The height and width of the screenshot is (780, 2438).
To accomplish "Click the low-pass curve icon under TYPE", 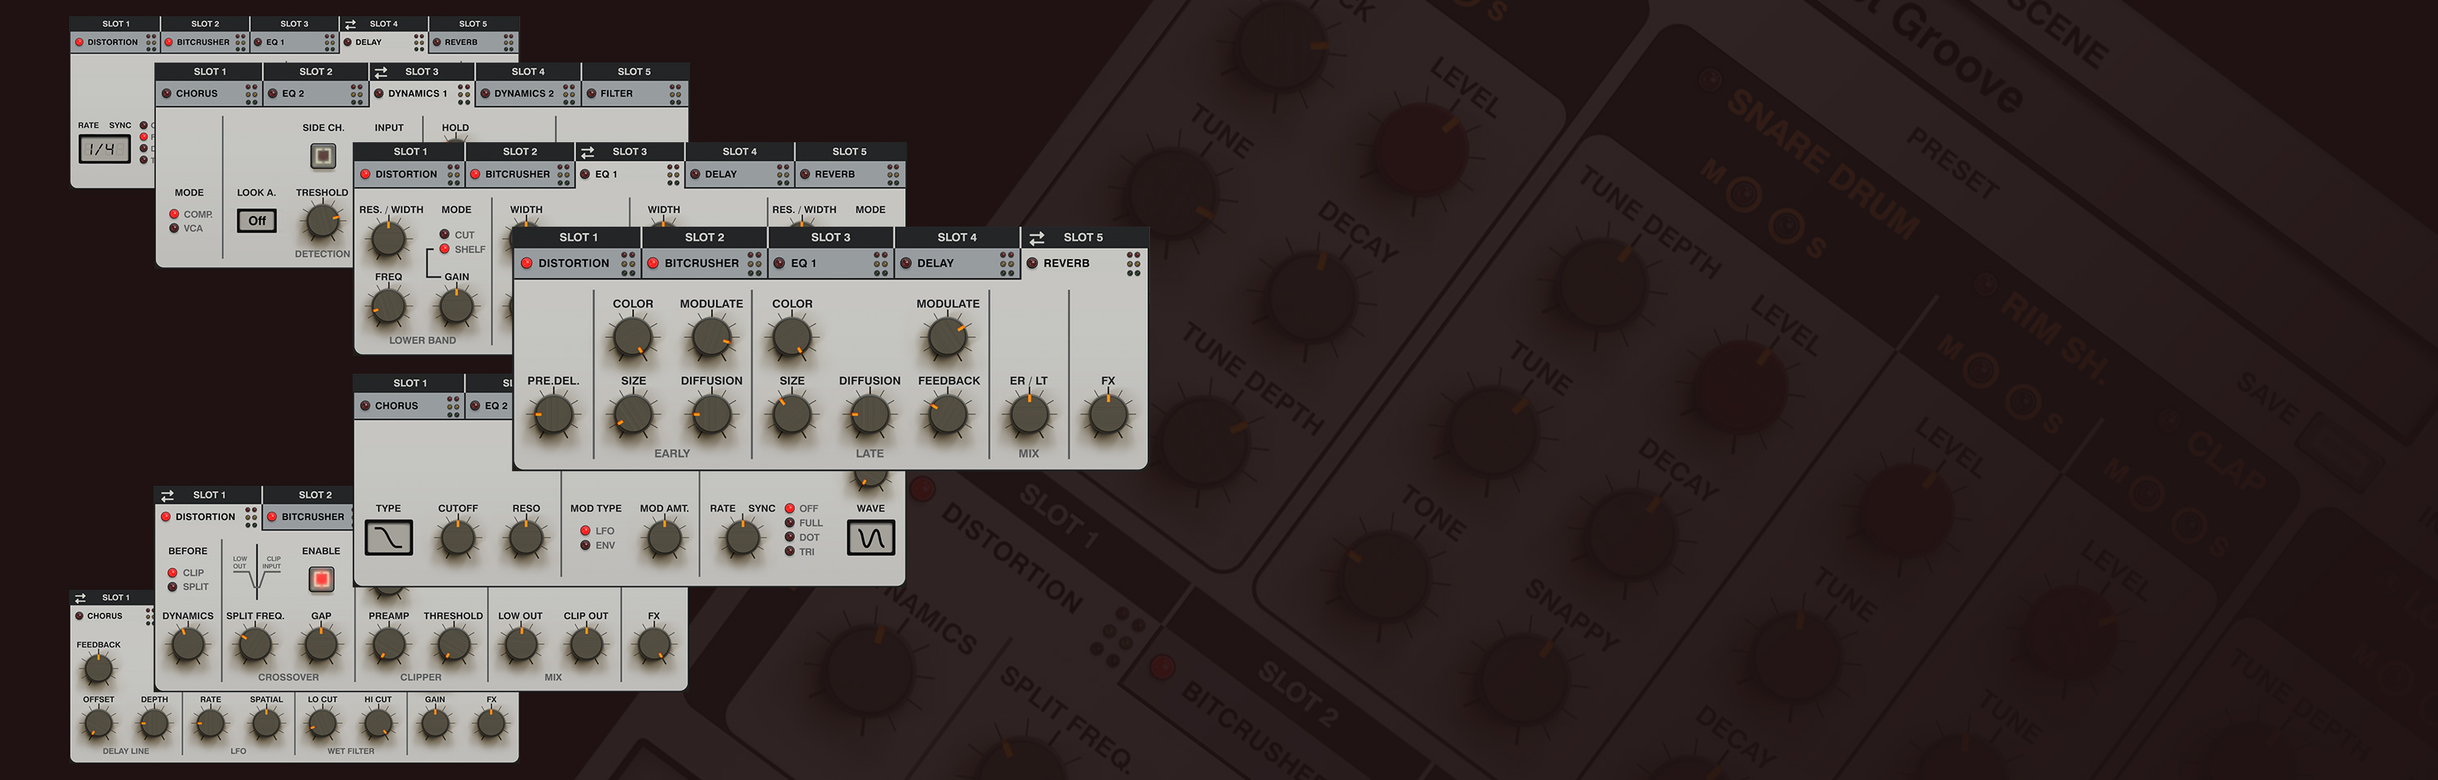I will (x=388, y=538).
